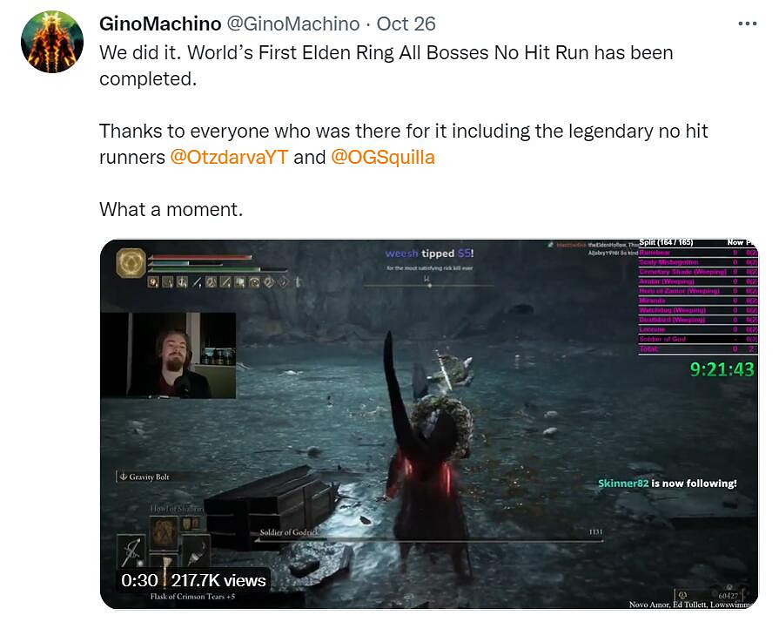Click the golden rune emblem icon in video
The width and height of the screenshot is (779, 622).
pos(131,262)
